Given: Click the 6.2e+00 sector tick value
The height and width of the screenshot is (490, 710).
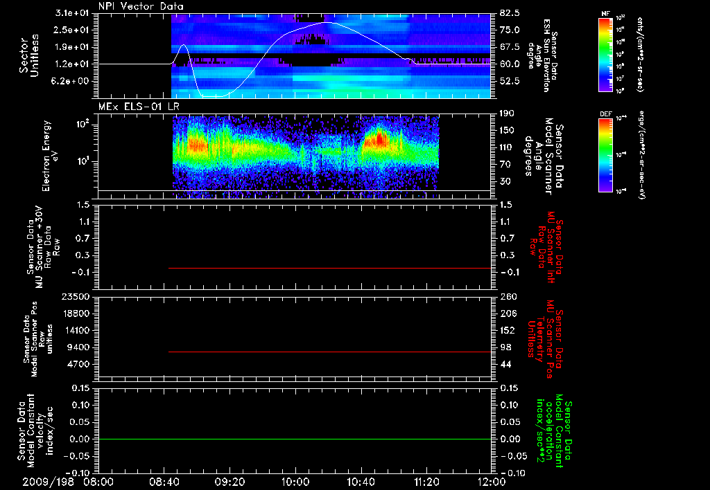Looking at the screenshot, I should click(x=70, y=81).
